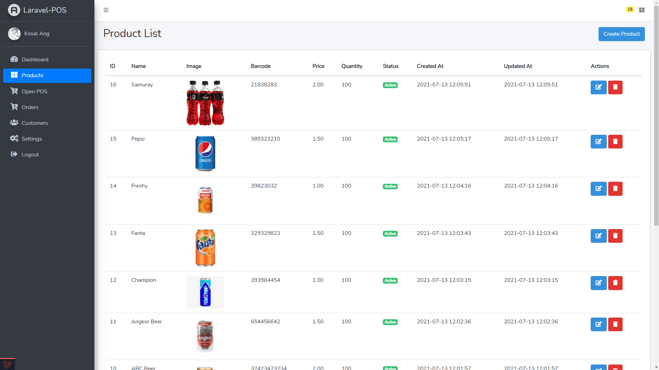
Task: Go to Dashboard in sidebar
Action: (x=47, y=59)
